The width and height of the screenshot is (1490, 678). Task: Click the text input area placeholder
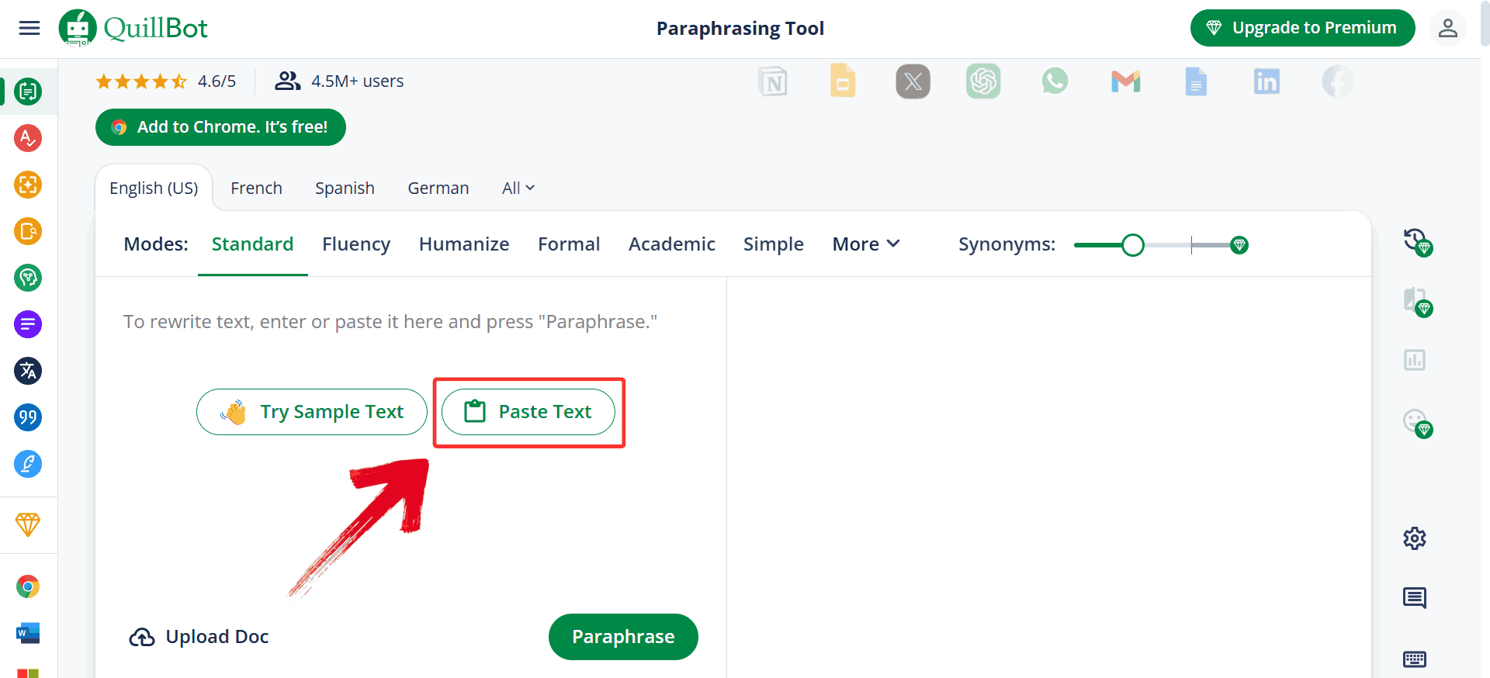click(x=390, y=322)
